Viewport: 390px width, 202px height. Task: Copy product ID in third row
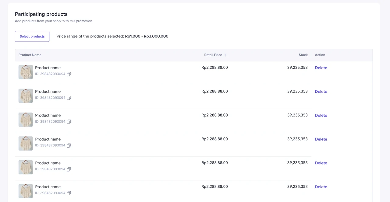pos(69,122)
